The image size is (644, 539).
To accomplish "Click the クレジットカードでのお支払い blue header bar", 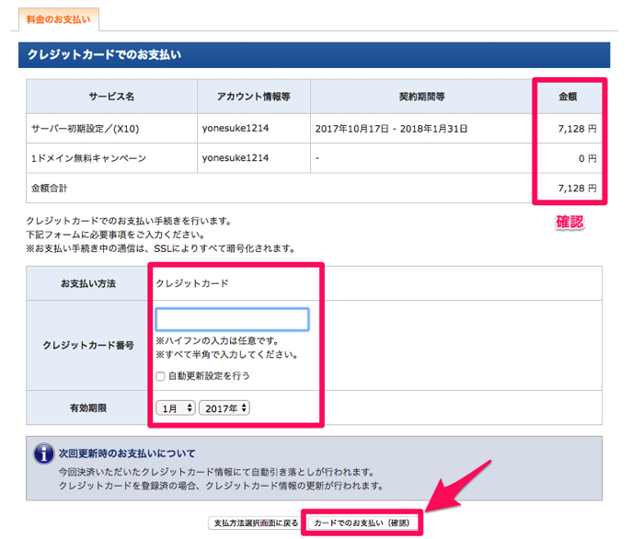I will pos(314,55).
